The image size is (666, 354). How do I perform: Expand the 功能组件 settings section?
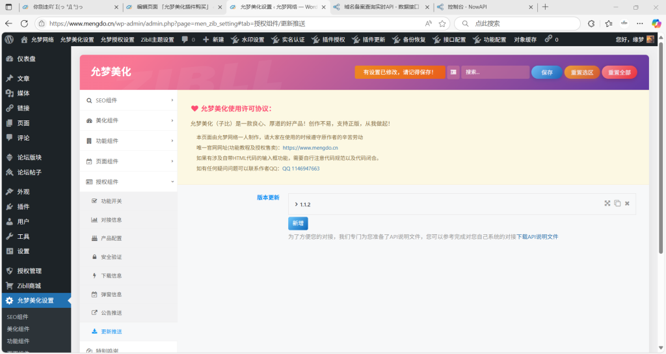tap(128, 141)
